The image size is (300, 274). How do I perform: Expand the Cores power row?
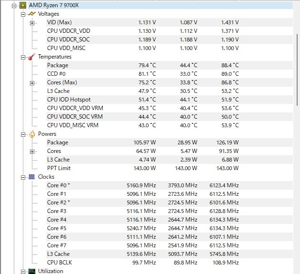point(32,152)
